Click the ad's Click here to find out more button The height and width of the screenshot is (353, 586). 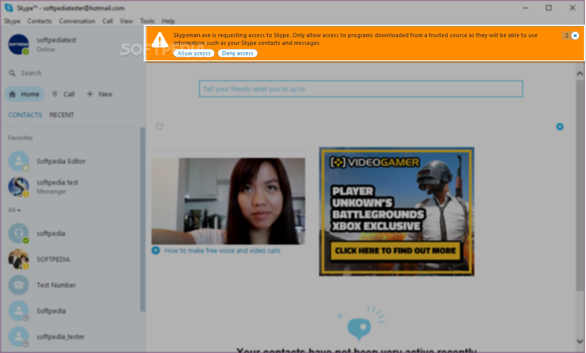(x=395, y=250)
